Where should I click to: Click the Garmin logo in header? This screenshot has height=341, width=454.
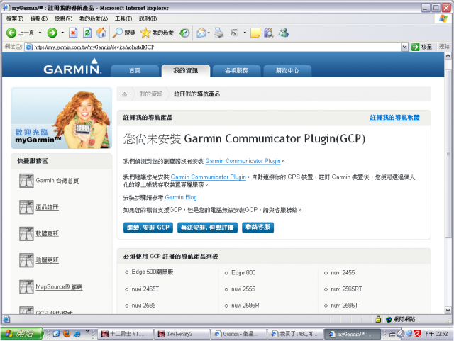point(72,67)
